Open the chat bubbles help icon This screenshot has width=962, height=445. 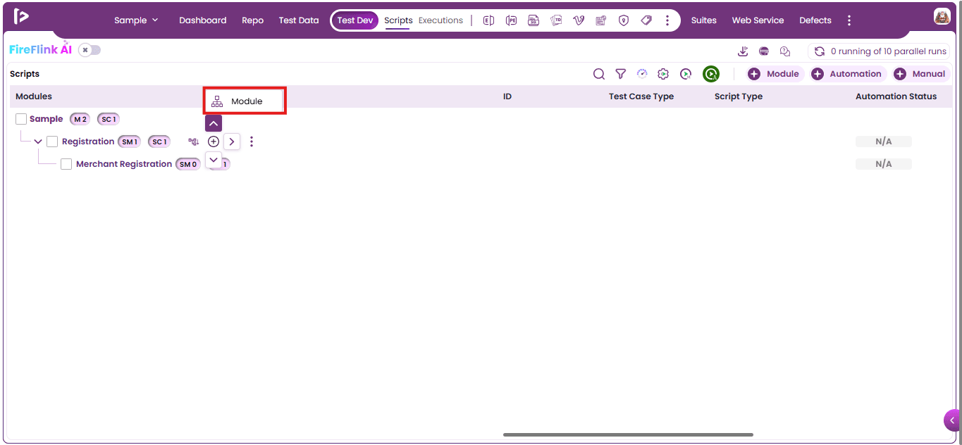point(785,51)
